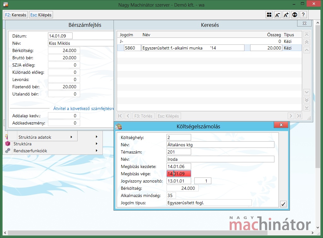Increase font size with A+ icon
This screenshot has width=323, height=238.
coord(286,15)
